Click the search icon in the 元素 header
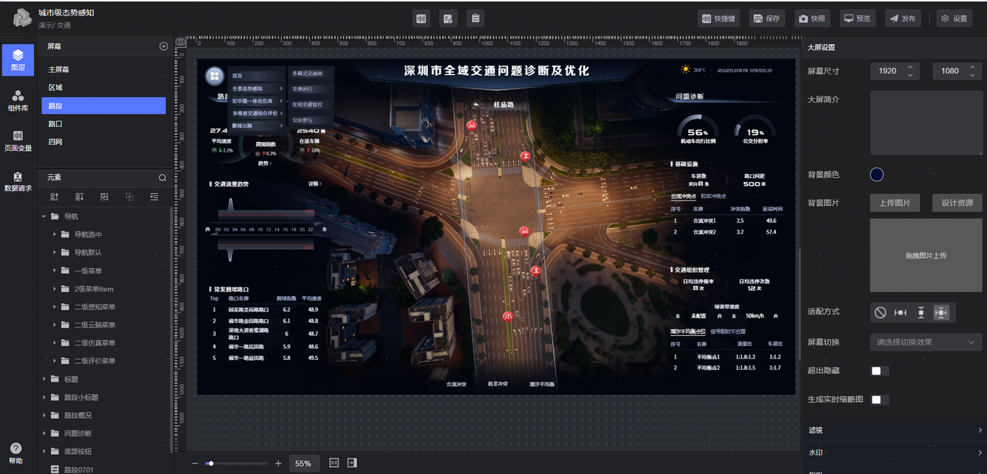 (x=163, y=177)
